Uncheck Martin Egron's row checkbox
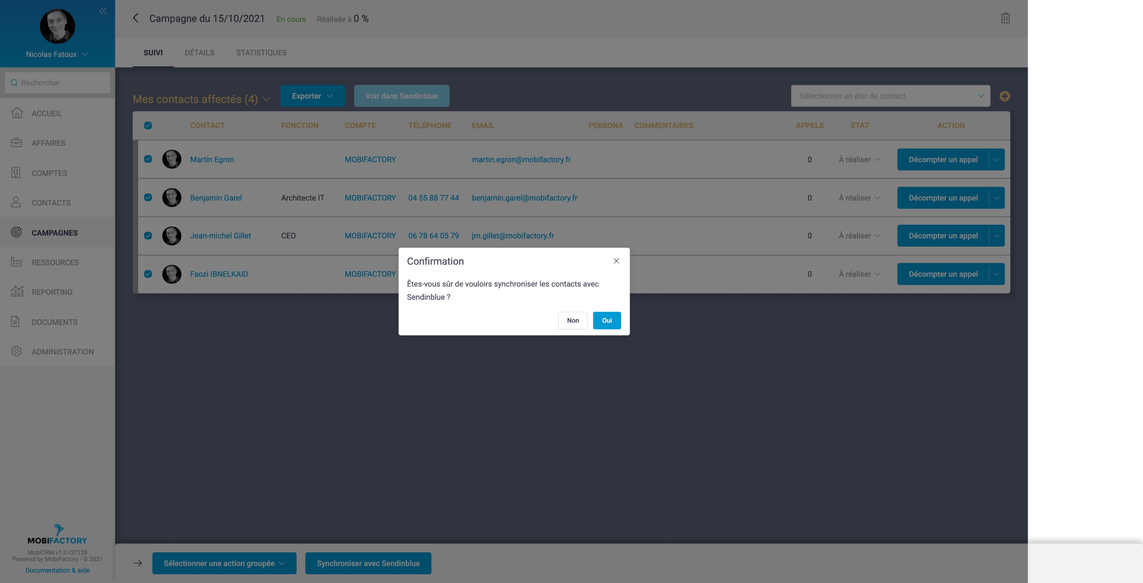This screenshot has height=583, width=1143. click(148, 159)
